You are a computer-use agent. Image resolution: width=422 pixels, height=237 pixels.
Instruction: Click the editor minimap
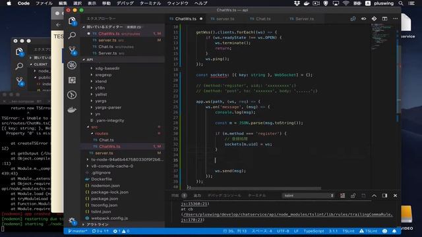383,38
